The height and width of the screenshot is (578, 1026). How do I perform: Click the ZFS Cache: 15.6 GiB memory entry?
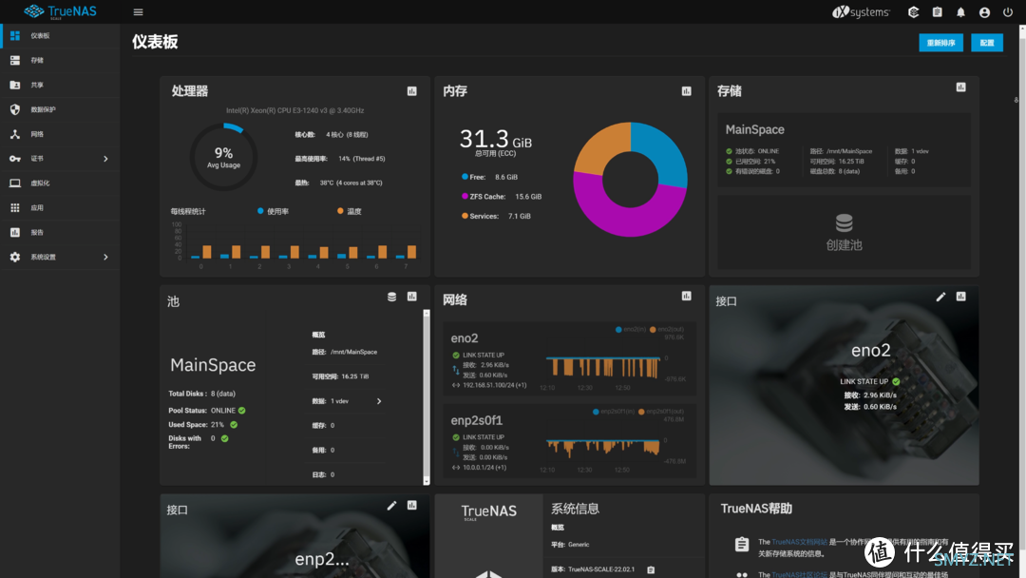click(x=502, y=197)
